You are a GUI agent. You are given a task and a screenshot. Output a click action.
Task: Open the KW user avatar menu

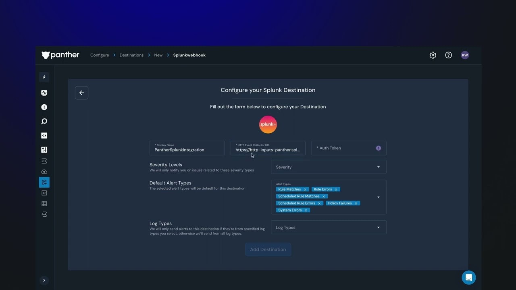pos(465,55)
